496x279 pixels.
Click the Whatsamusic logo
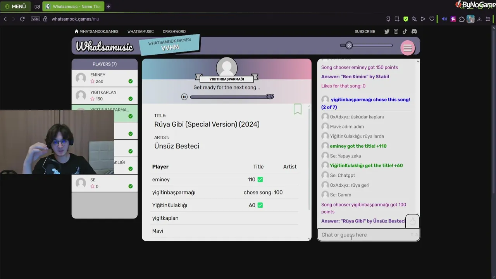(x=104, y=46)
